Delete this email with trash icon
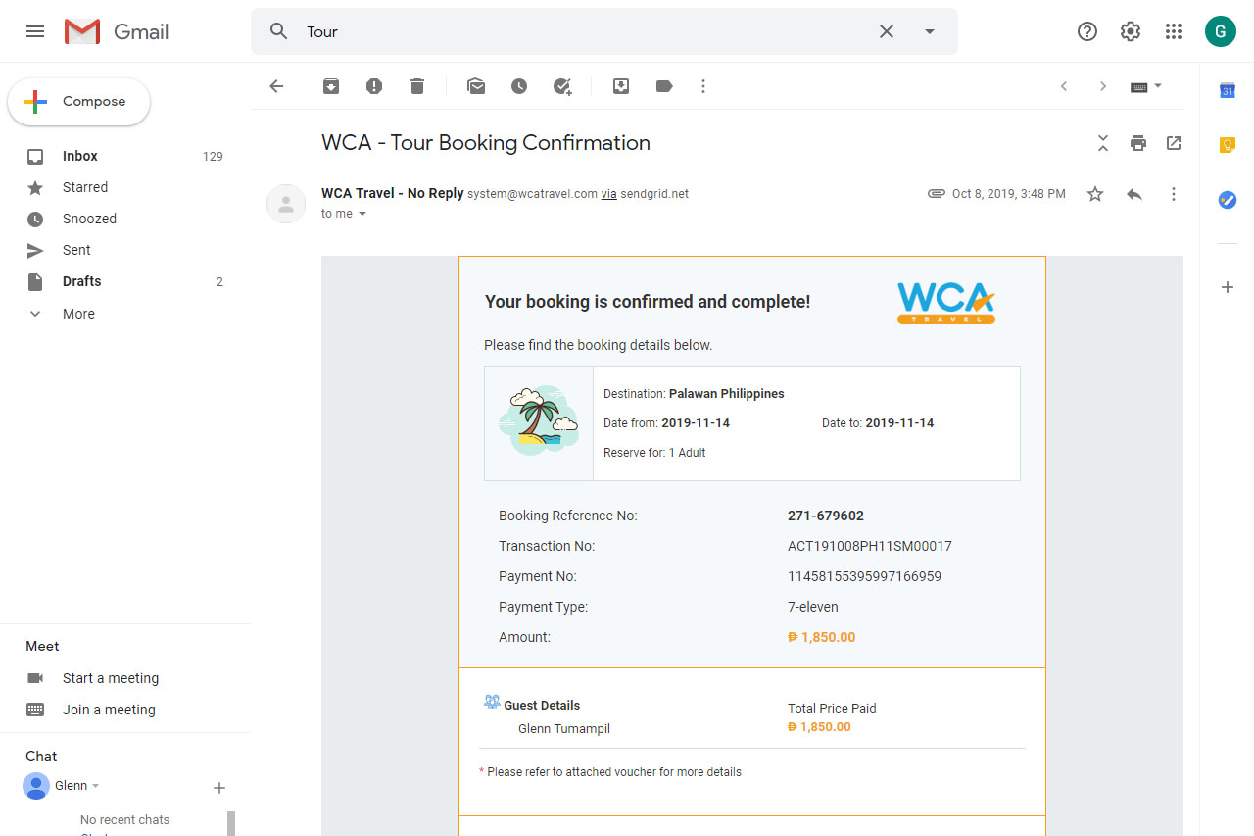Image resolution: width=1254 pixels, height=836 pixels. point(417,86)
